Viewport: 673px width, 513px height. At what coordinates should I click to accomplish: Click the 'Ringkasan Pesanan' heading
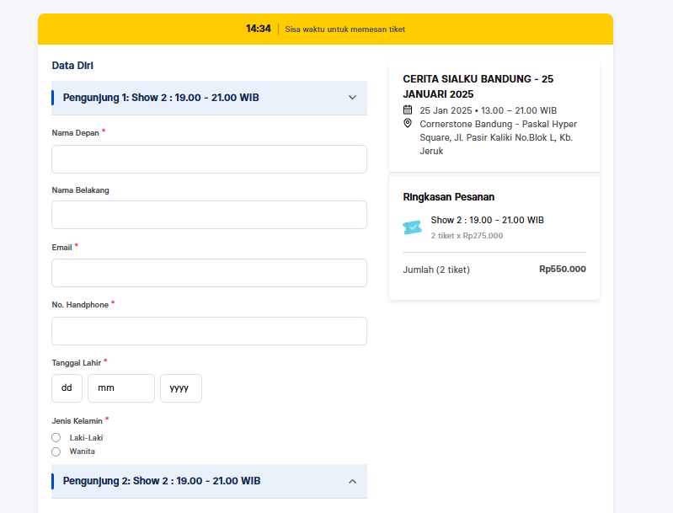pos(448,197)
